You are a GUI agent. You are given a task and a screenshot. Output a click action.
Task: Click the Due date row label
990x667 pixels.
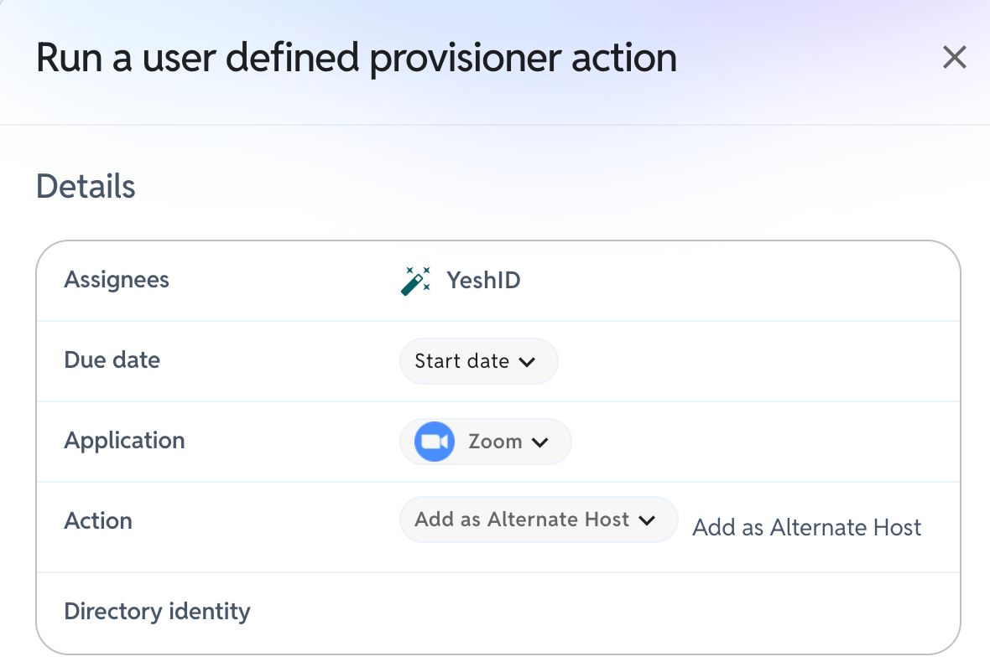(112, 360)
